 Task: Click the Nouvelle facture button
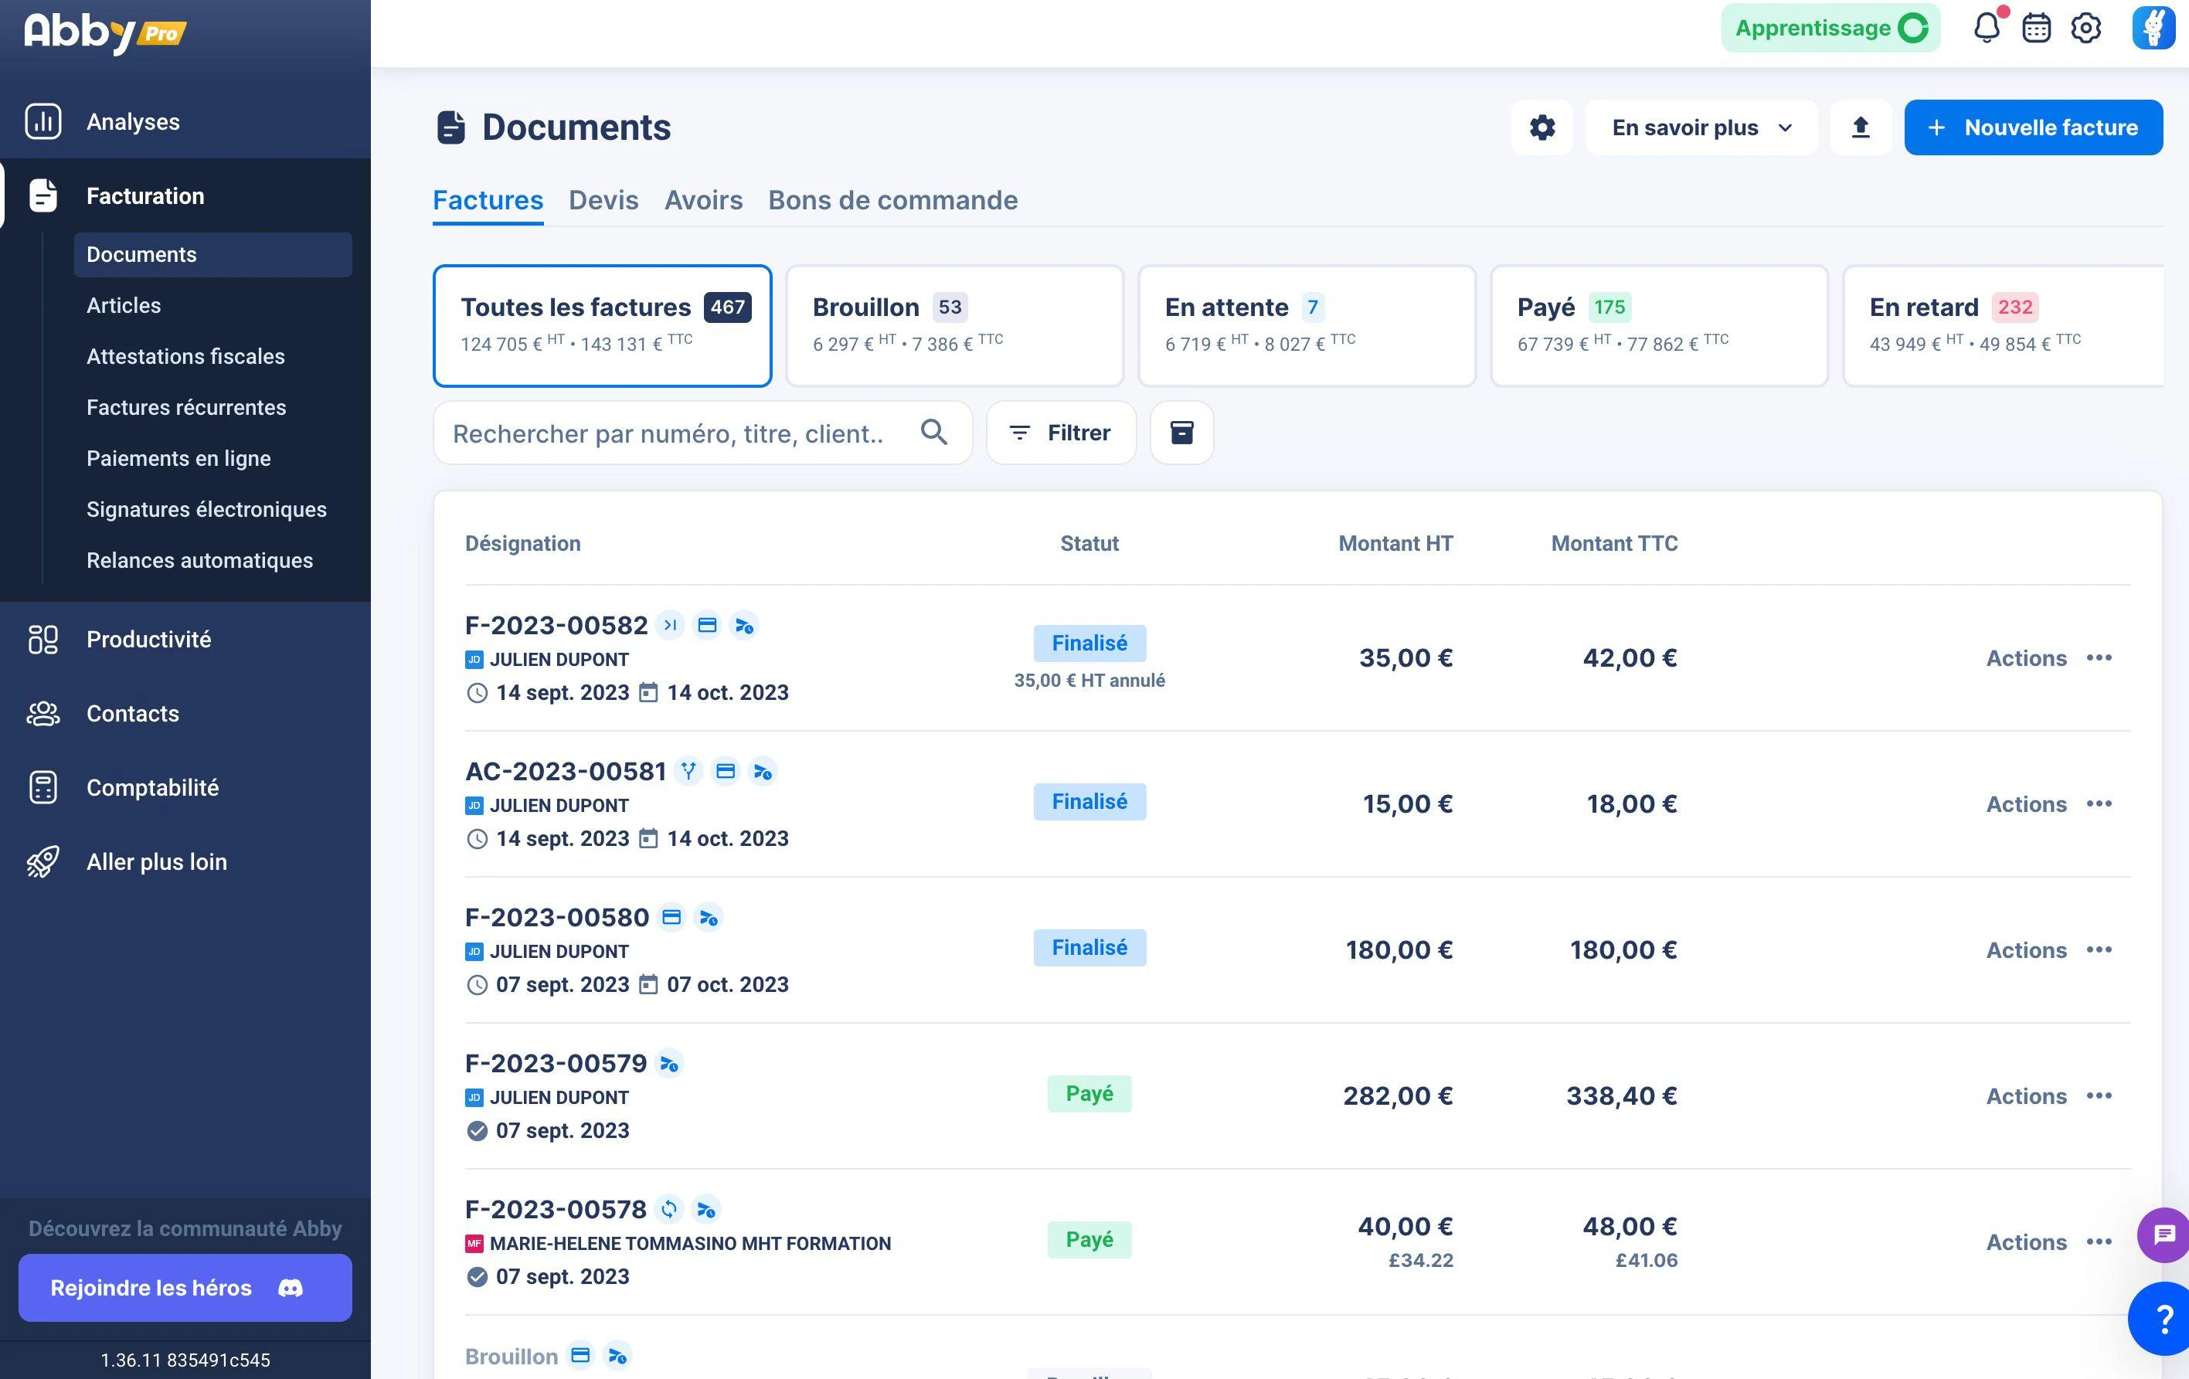coord(2034,127)
